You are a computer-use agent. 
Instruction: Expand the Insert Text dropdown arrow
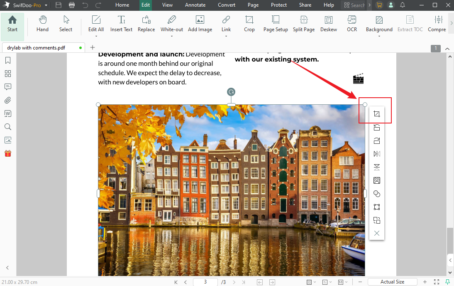point(121,35)
